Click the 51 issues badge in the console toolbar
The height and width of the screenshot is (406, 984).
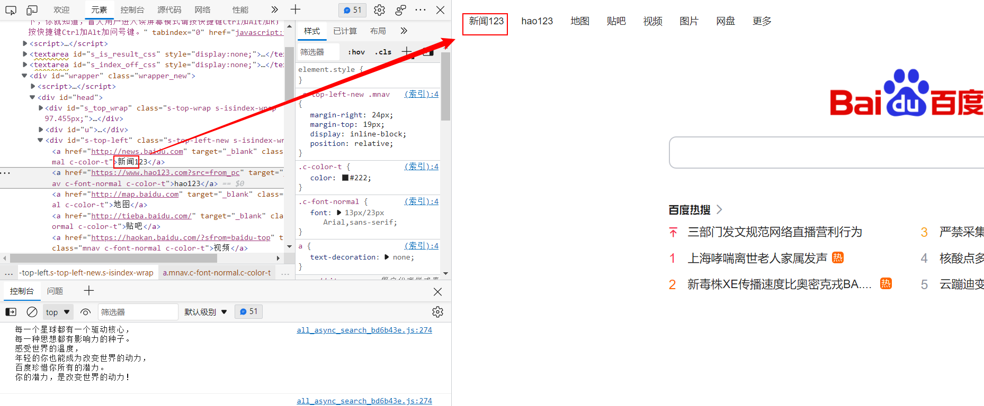(249, 312)
